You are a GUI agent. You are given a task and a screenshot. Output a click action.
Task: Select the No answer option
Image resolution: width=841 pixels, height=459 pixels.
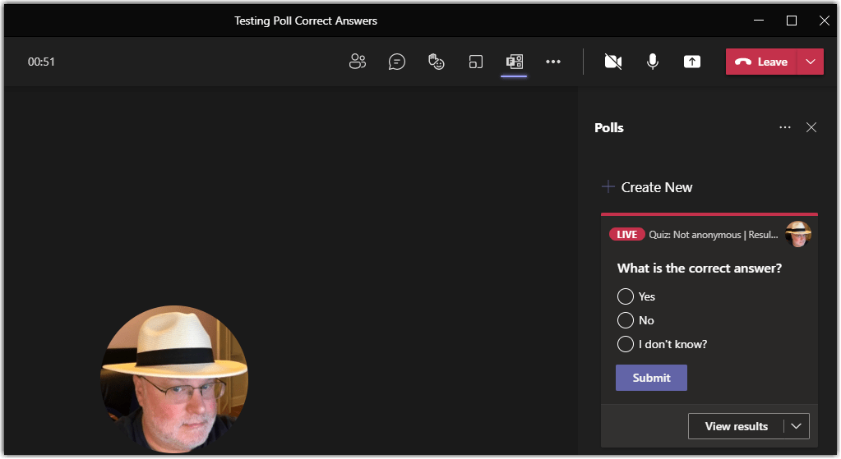[625, 320]
